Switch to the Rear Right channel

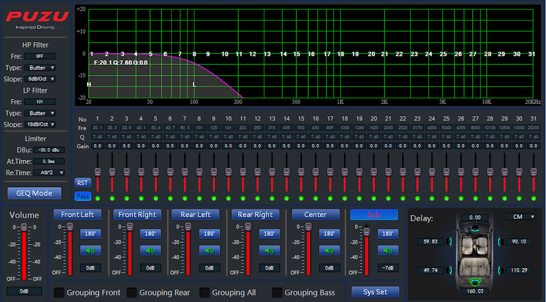255,214
